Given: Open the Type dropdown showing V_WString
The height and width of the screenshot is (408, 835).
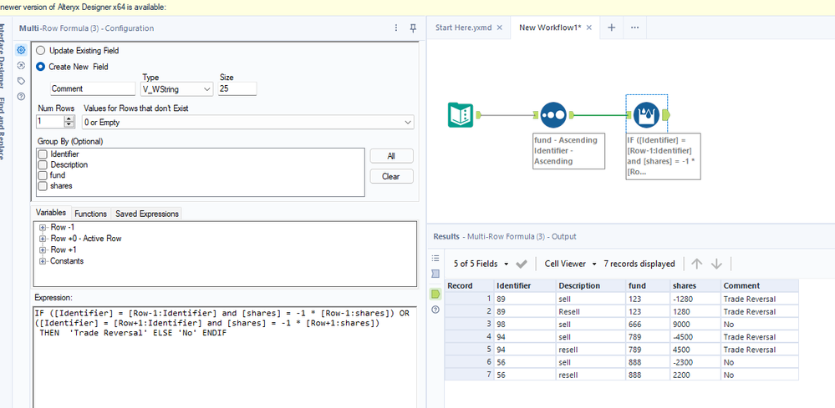Looking at the screenshot, I should 177,88.
